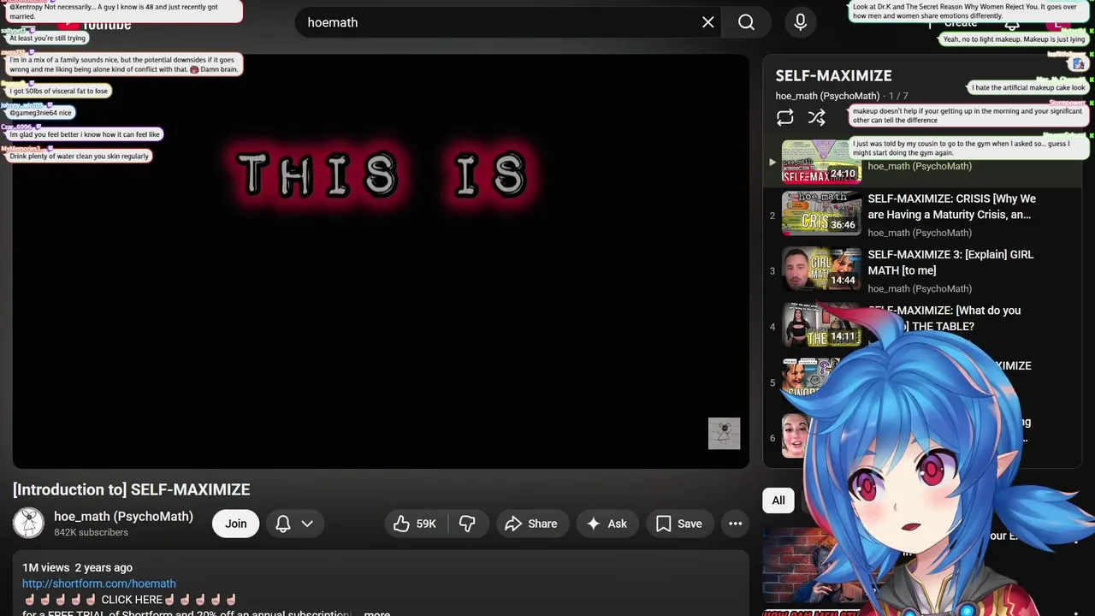
Task: Click the 1M views 2 years ago text
Action: 77,567
